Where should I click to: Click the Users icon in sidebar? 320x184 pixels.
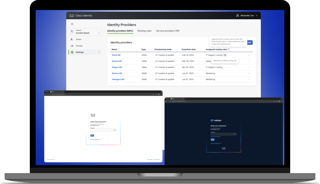(72, 39)
